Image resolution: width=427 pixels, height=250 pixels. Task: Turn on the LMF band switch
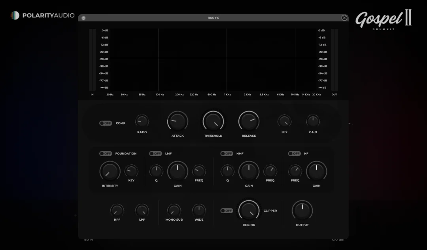[155, 154]
